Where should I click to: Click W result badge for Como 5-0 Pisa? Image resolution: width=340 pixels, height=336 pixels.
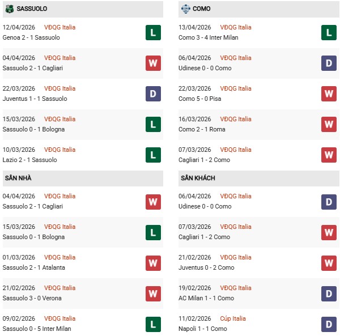(329, 93)
